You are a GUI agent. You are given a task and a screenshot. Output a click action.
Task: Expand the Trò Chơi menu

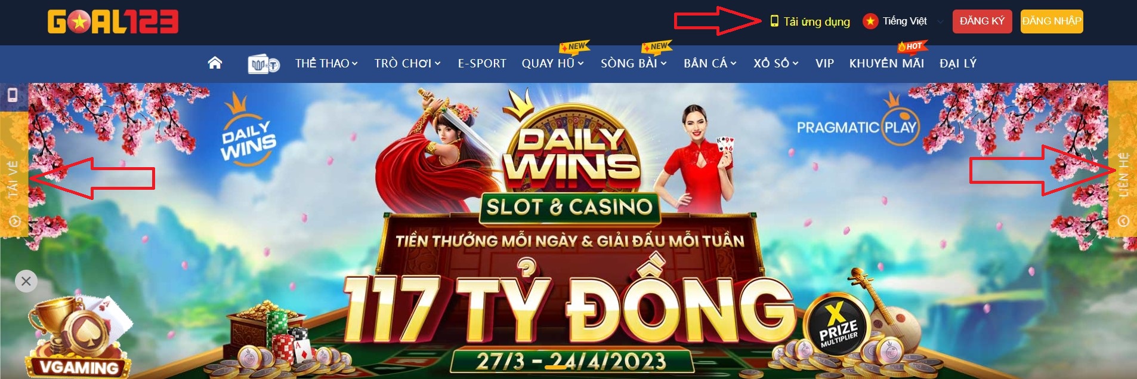pyautogui.click(x=407, y=63)
